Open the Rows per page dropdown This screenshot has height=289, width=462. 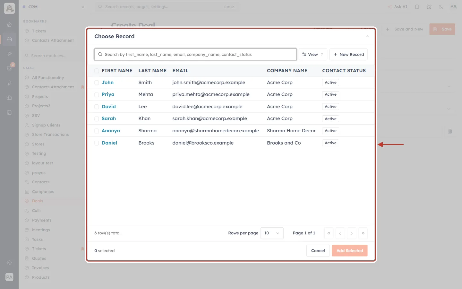click(272, 233)
